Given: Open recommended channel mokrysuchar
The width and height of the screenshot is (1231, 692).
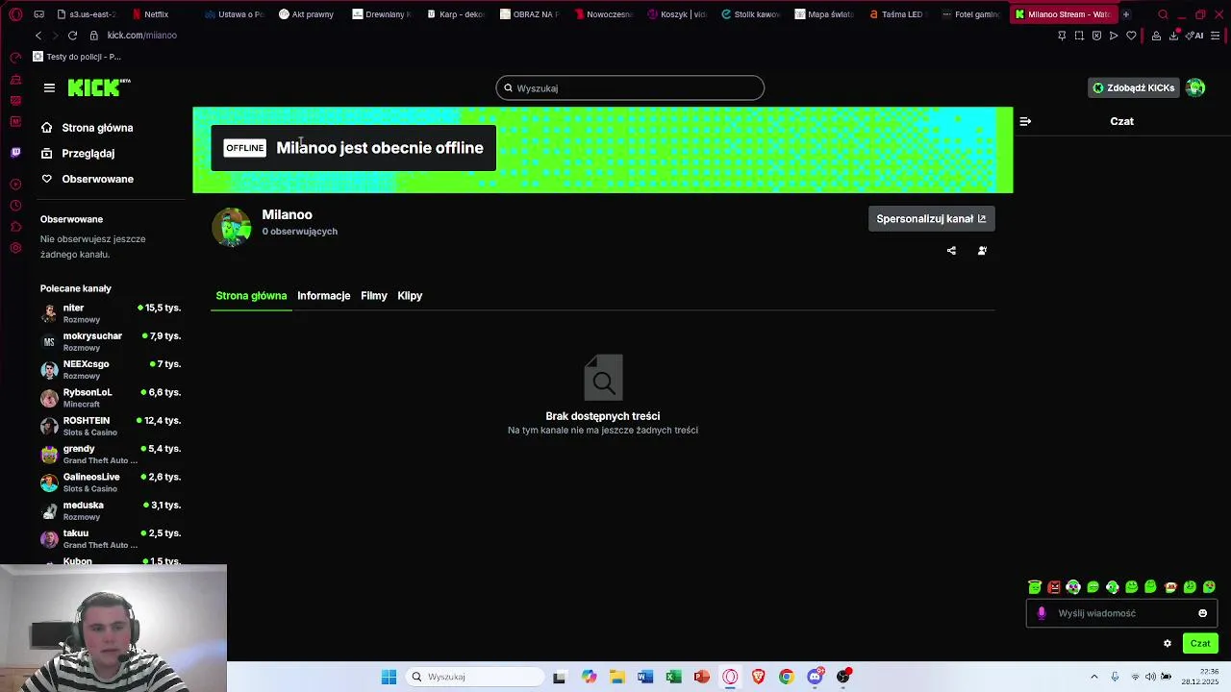Looking at the screenshot, I should pos(111,341).
